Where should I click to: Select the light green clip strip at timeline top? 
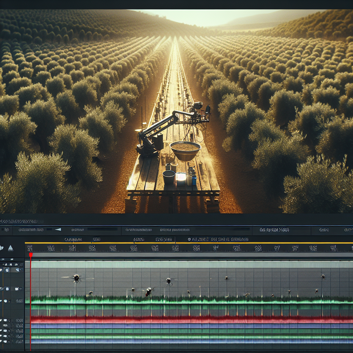click(192, 264)
